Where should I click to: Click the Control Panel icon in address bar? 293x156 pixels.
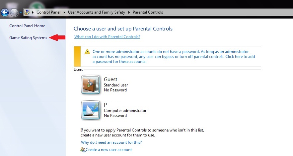click(27, 12)
